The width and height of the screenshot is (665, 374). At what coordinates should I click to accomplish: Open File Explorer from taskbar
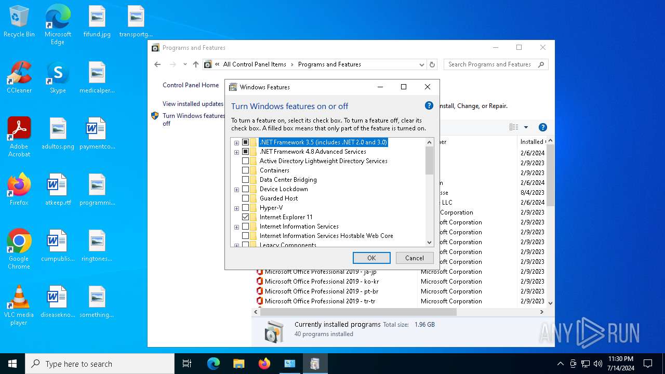point(238,364)
